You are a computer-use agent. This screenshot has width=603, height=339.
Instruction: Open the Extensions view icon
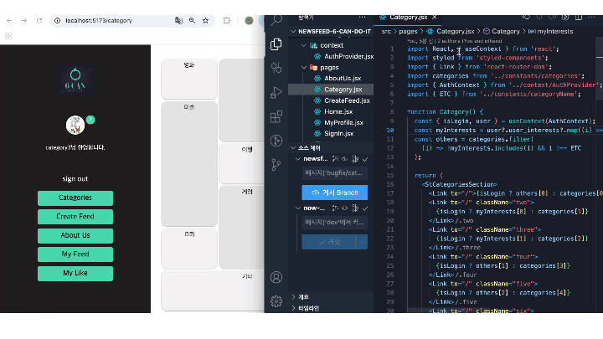[276, 116]
